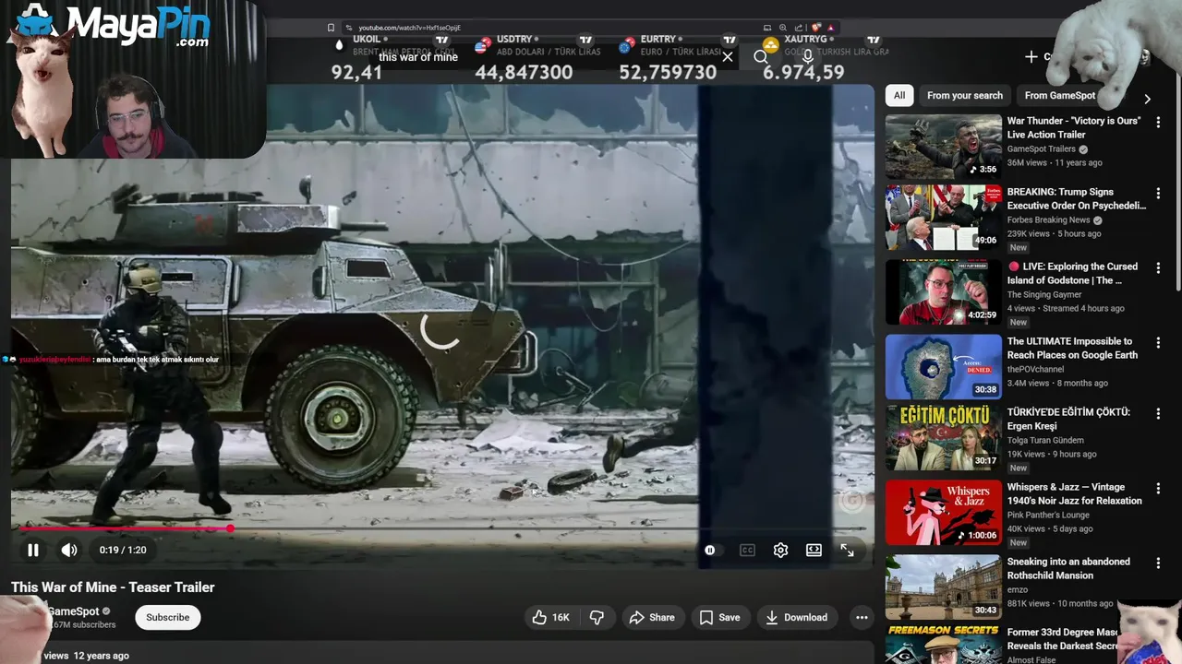Open options menu for Godstone live stream
Image resolution: width=1182 pixels, height=664 pixels.
click(x=1158, y=268)
